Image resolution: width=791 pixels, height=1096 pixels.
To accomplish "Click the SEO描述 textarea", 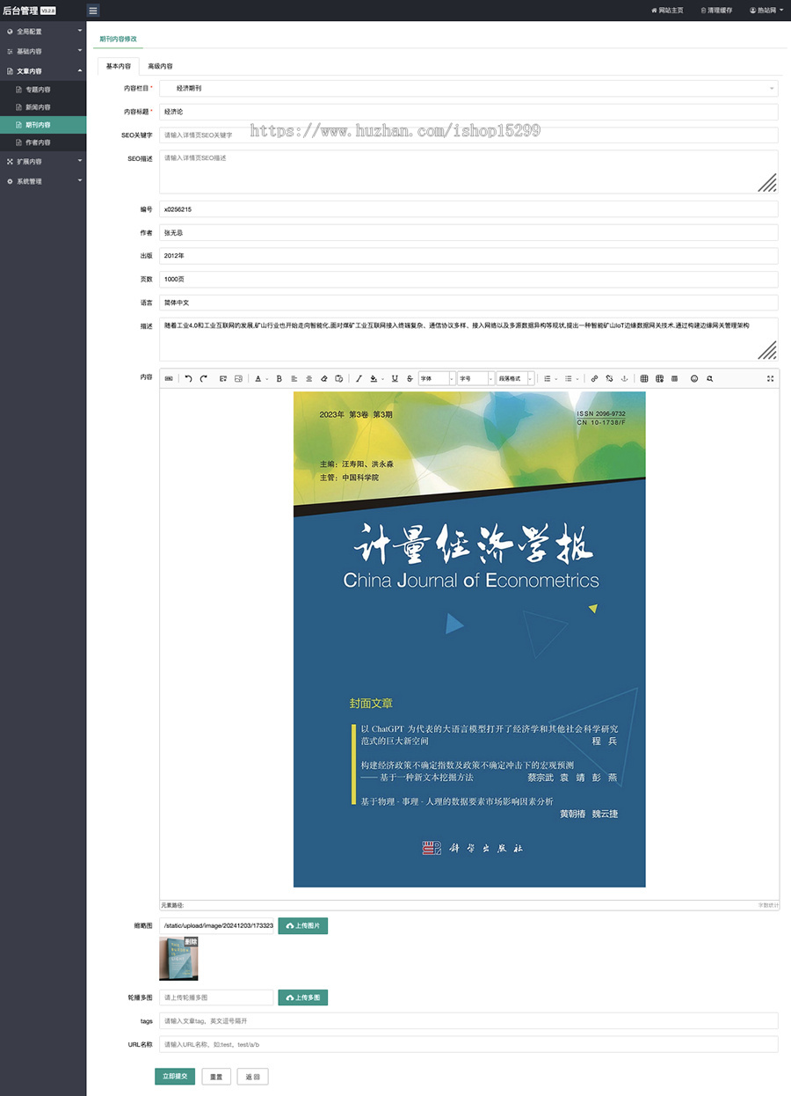I will click(x=468, y=172).
